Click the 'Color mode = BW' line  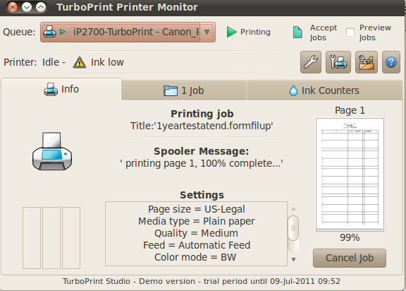point(195,257)
